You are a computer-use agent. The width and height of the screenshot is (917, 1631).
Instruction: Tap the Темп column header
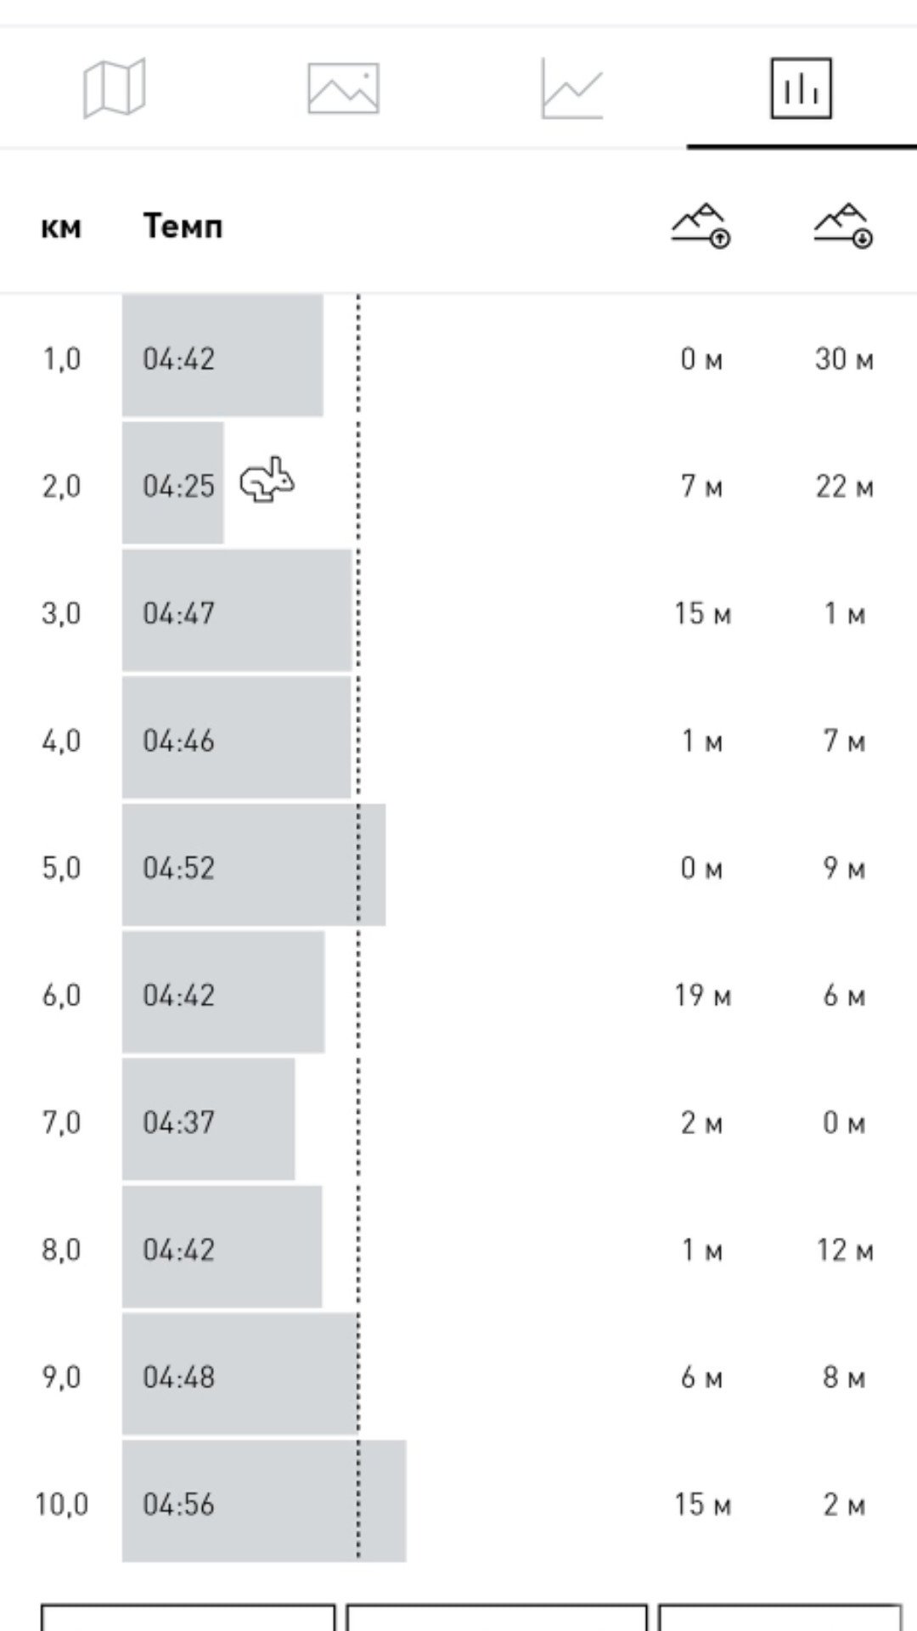(x=183, y=227)
